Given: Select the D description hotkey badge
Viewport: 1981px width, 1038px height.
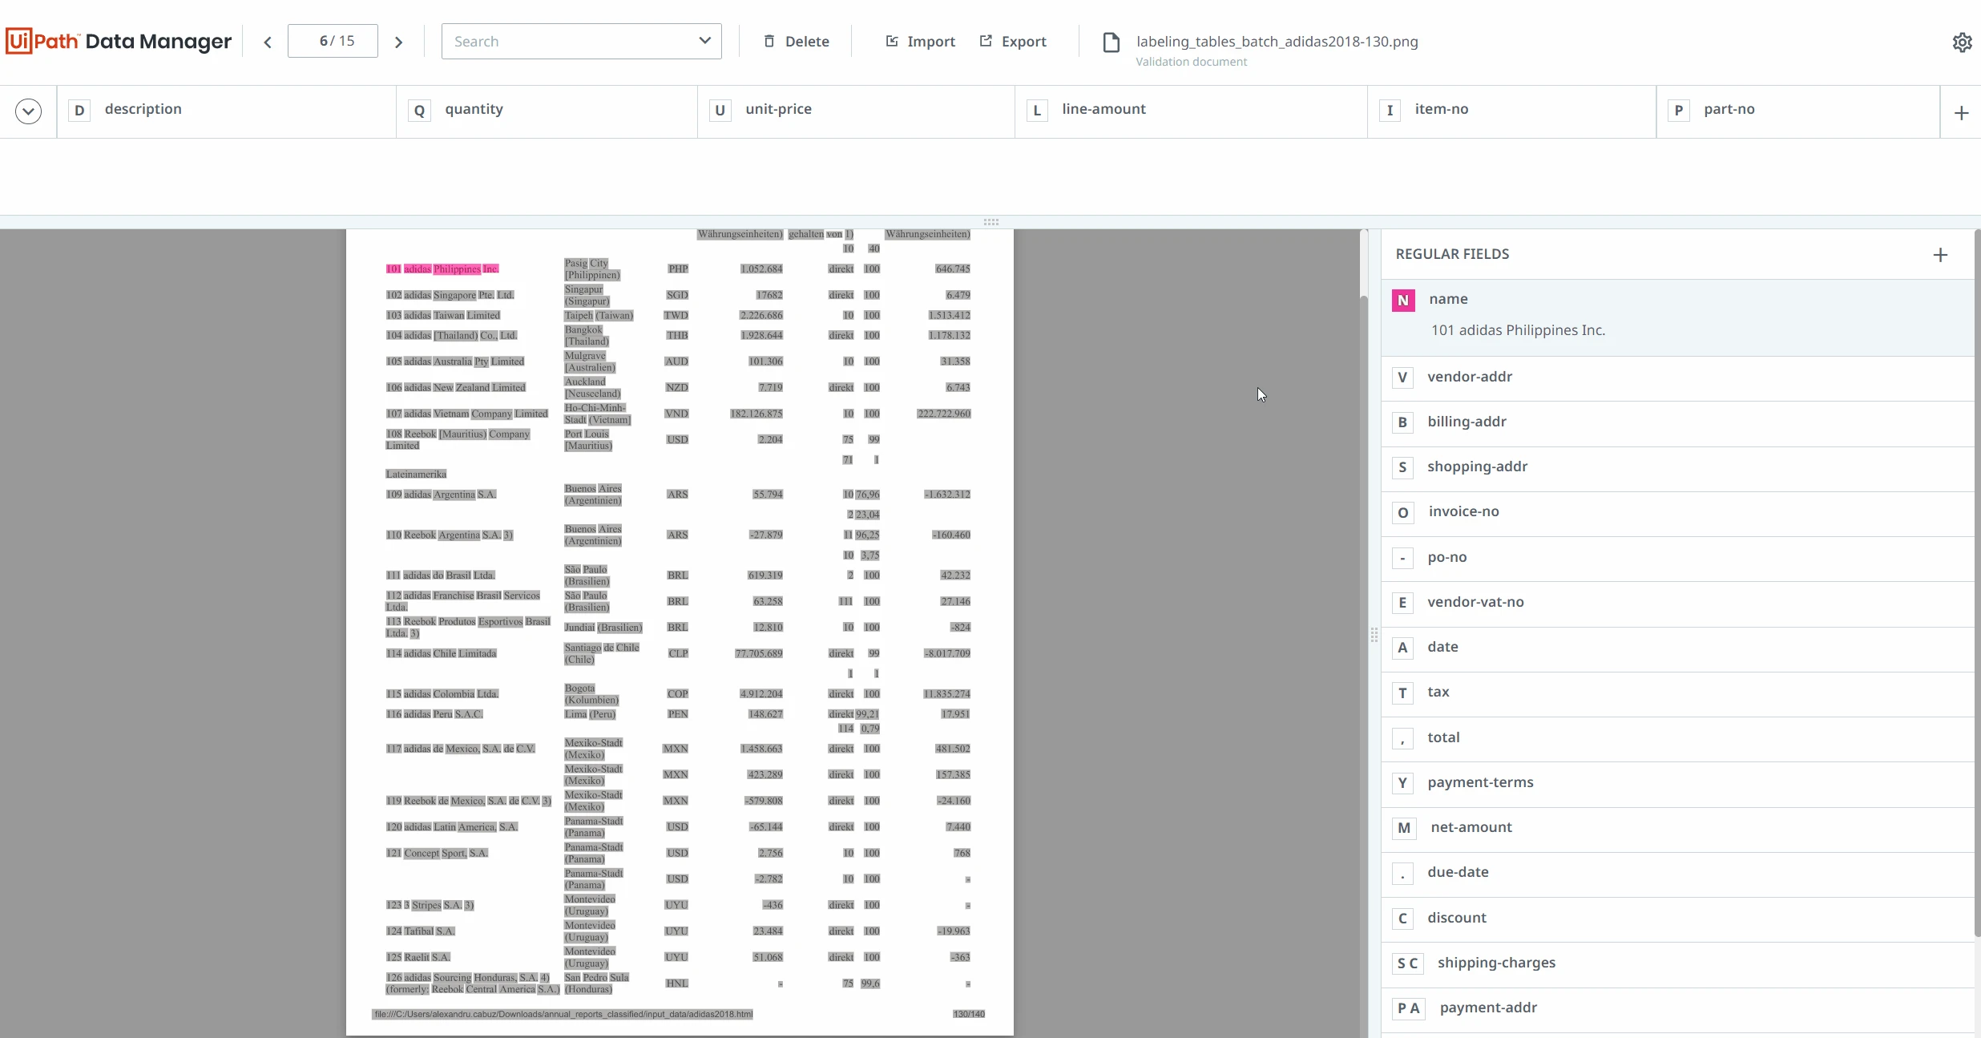Looking at the screenshot, I should pos(79,110).
